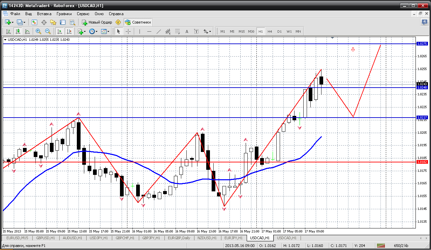Click the 1.0275 blue price level label
The width and height of the screenshot is (431, 250).
coord(422,44)
